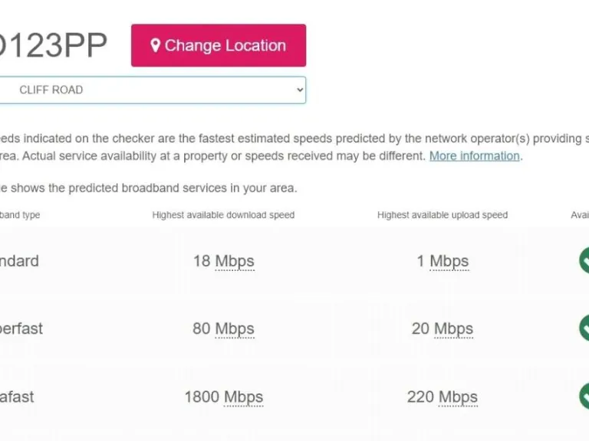This screenshot has height=441, width=589.
Task: Select the Standard broadband row label
Action: coord(18,261)
